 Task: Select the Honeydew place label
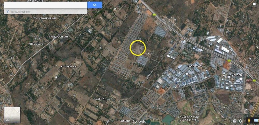click(235, 75)
